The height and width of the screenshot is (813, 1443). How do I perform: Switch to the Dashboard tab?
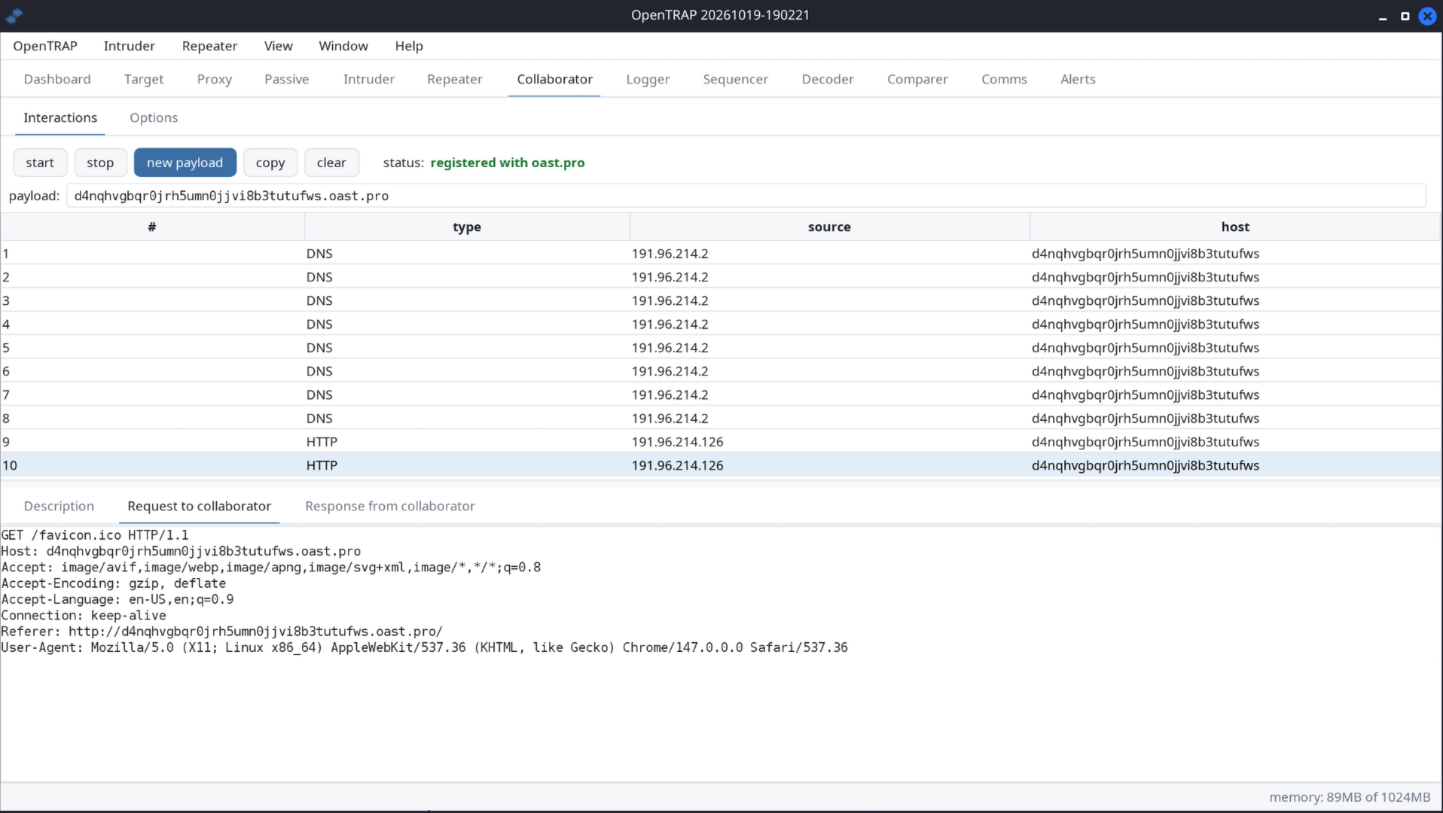[x=57, y=79]
